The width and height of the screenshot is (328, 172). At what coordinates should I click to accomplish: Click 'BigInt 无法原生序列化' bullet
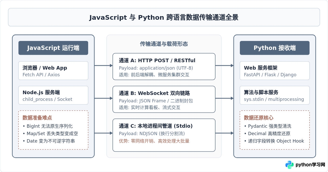pos(48,126)
